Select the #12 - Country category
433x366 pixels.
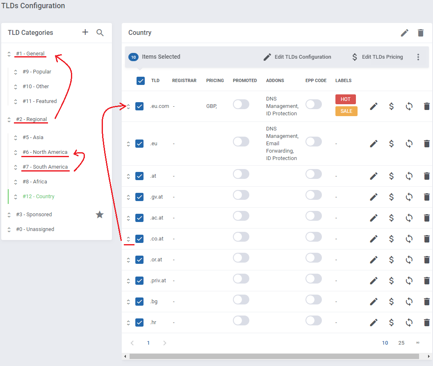[x=39, y=196]
